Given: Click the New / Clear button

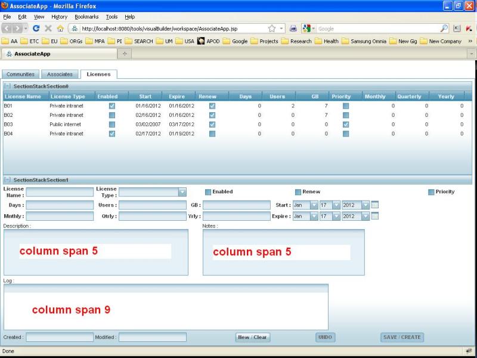Looking at the screenshot, I should (253, 337).
